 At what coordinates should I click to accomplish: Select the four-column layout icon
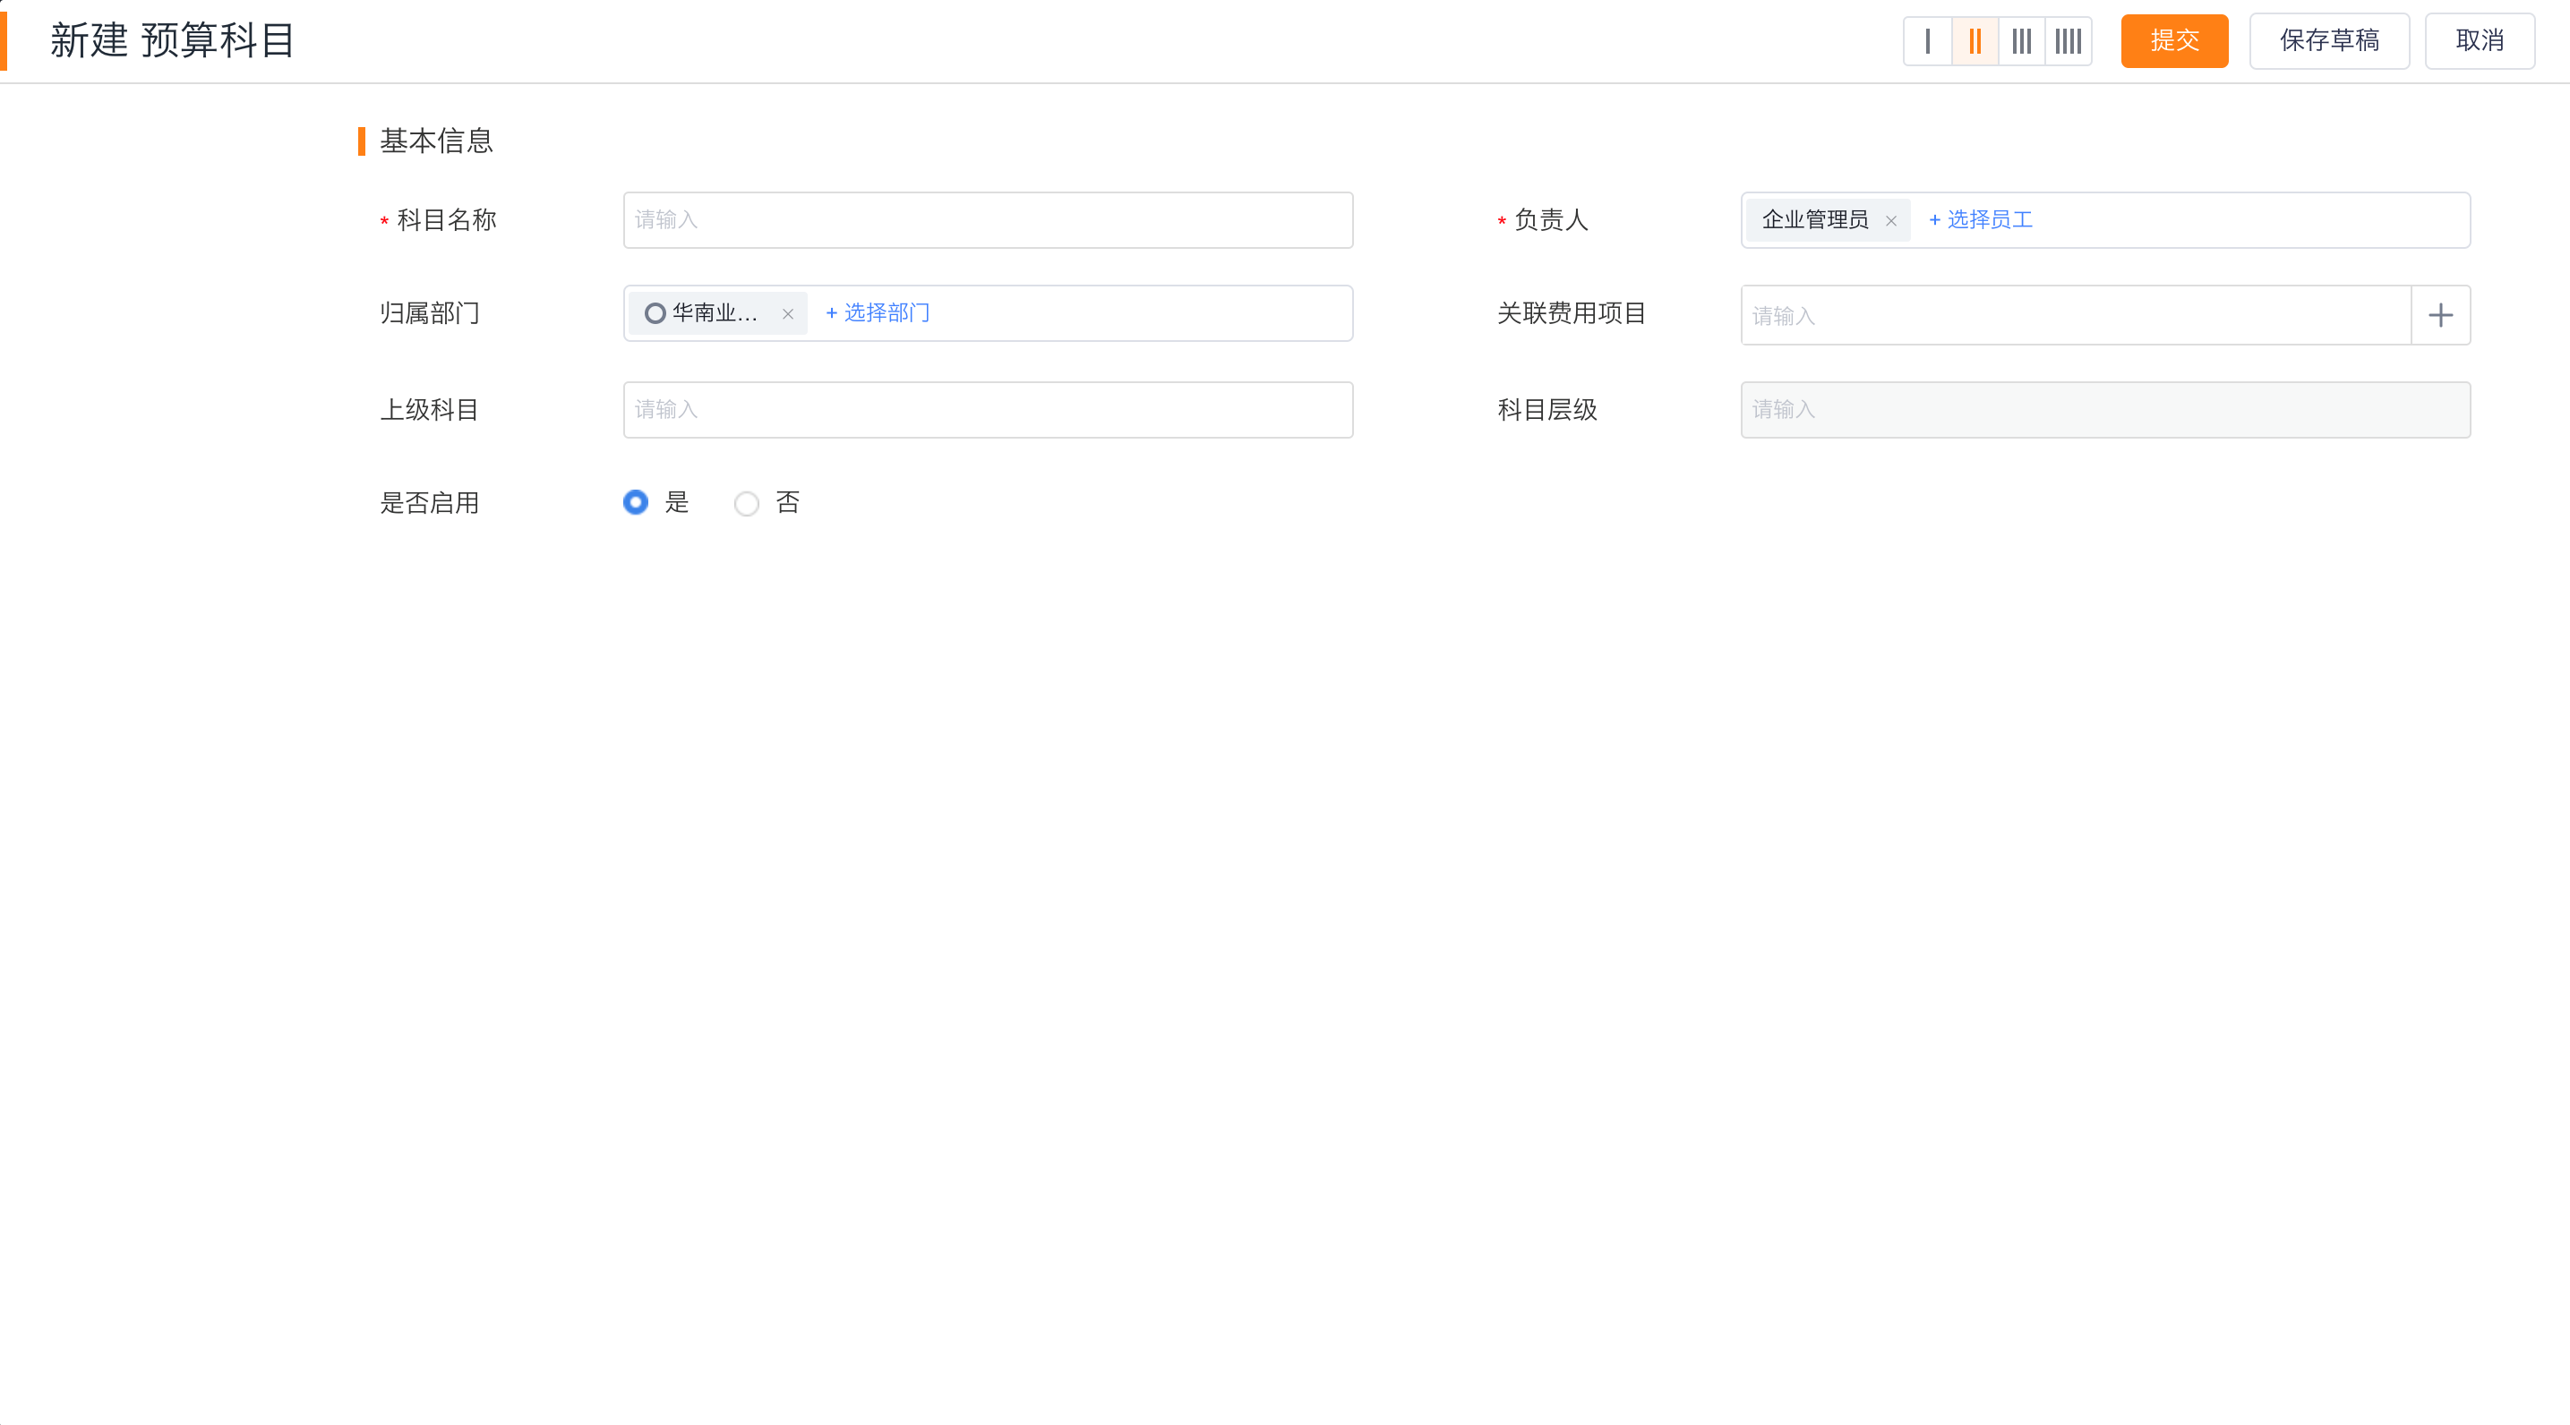tap(2069, 41)
